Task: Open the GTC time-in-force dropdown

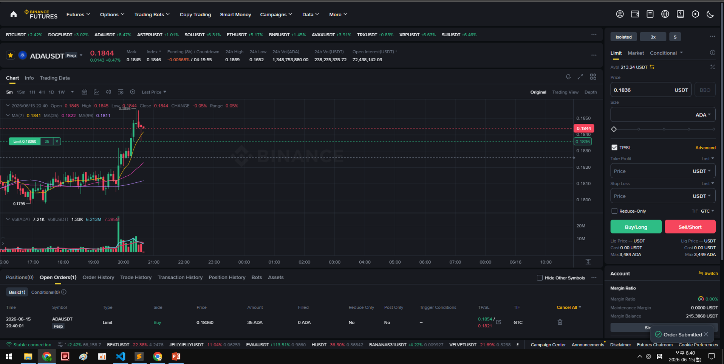Action: [x=707, y=211]
